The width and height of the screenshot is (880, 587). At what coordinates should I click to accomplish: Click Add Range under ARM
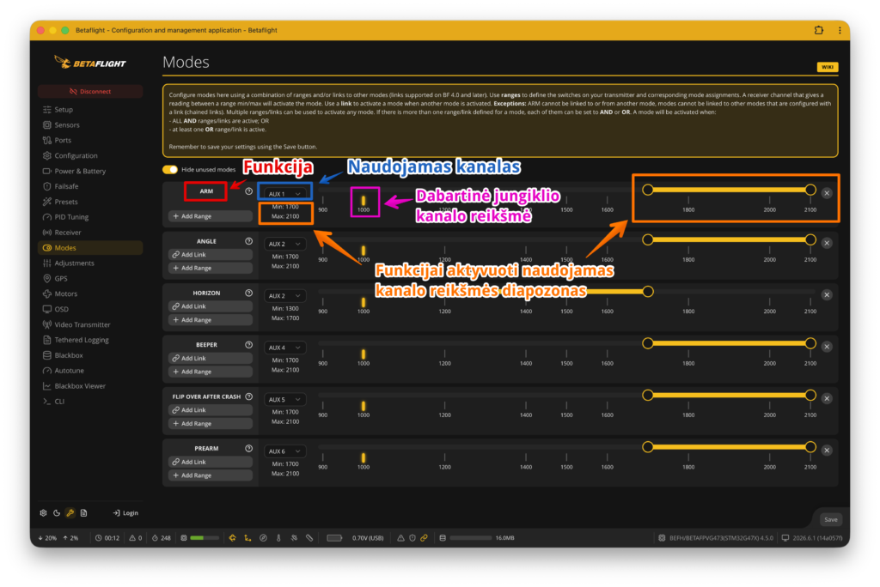tap(210, 216)
